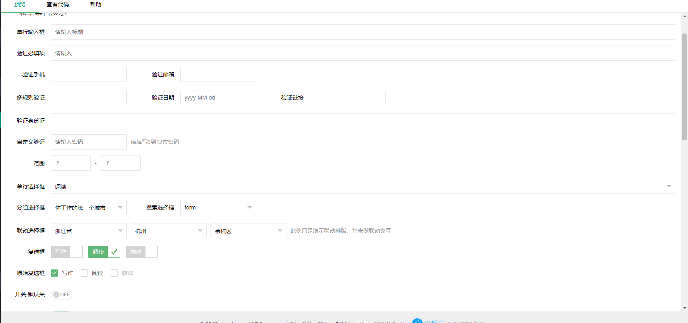Turn on the 开关-默认关 switch
Image resolution: width=688 pixels, height=323 pixels.
62,295
